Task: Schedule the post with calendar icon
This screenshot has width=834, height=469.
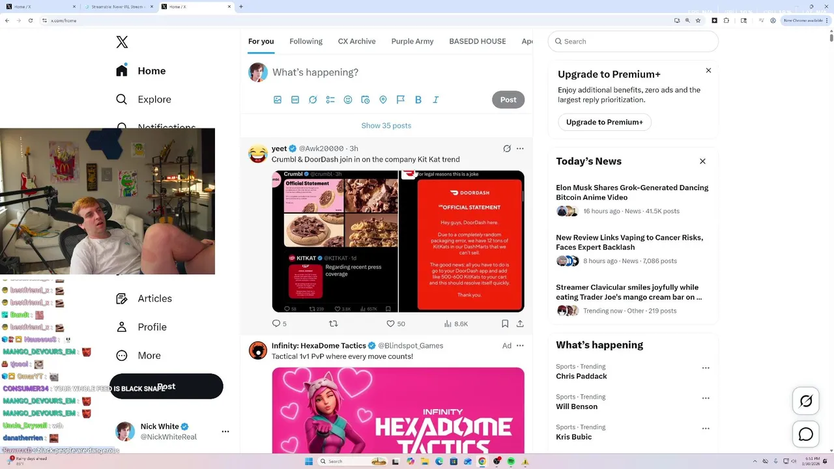Action: pos(366,100)
